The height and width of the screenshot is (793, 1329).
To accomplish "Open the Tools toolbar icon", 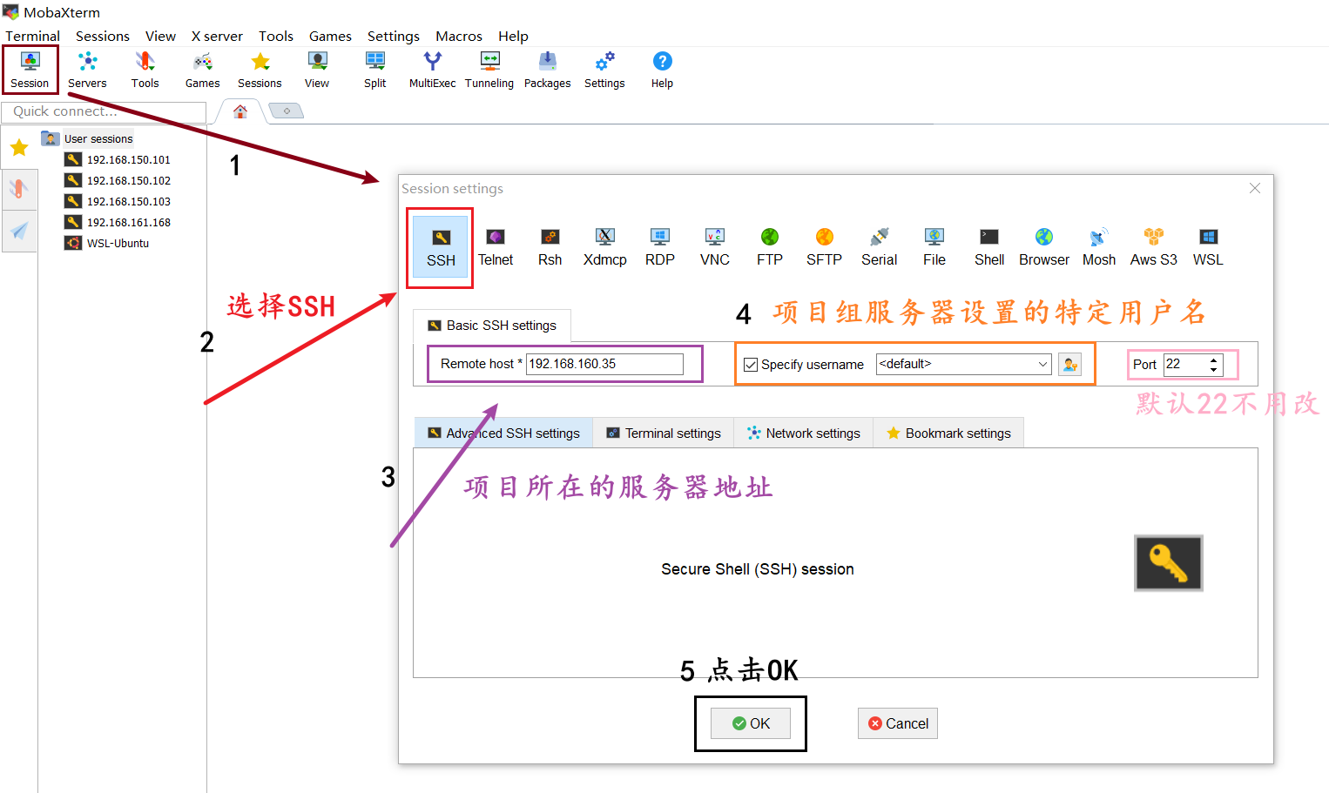I will click(x=145, y=70).
